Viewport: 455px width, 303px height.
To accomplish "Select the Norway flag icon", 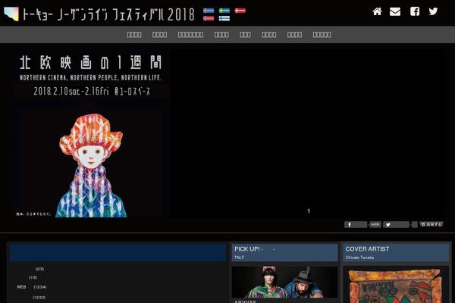I will pyautogui.click(x=209, y=18).
